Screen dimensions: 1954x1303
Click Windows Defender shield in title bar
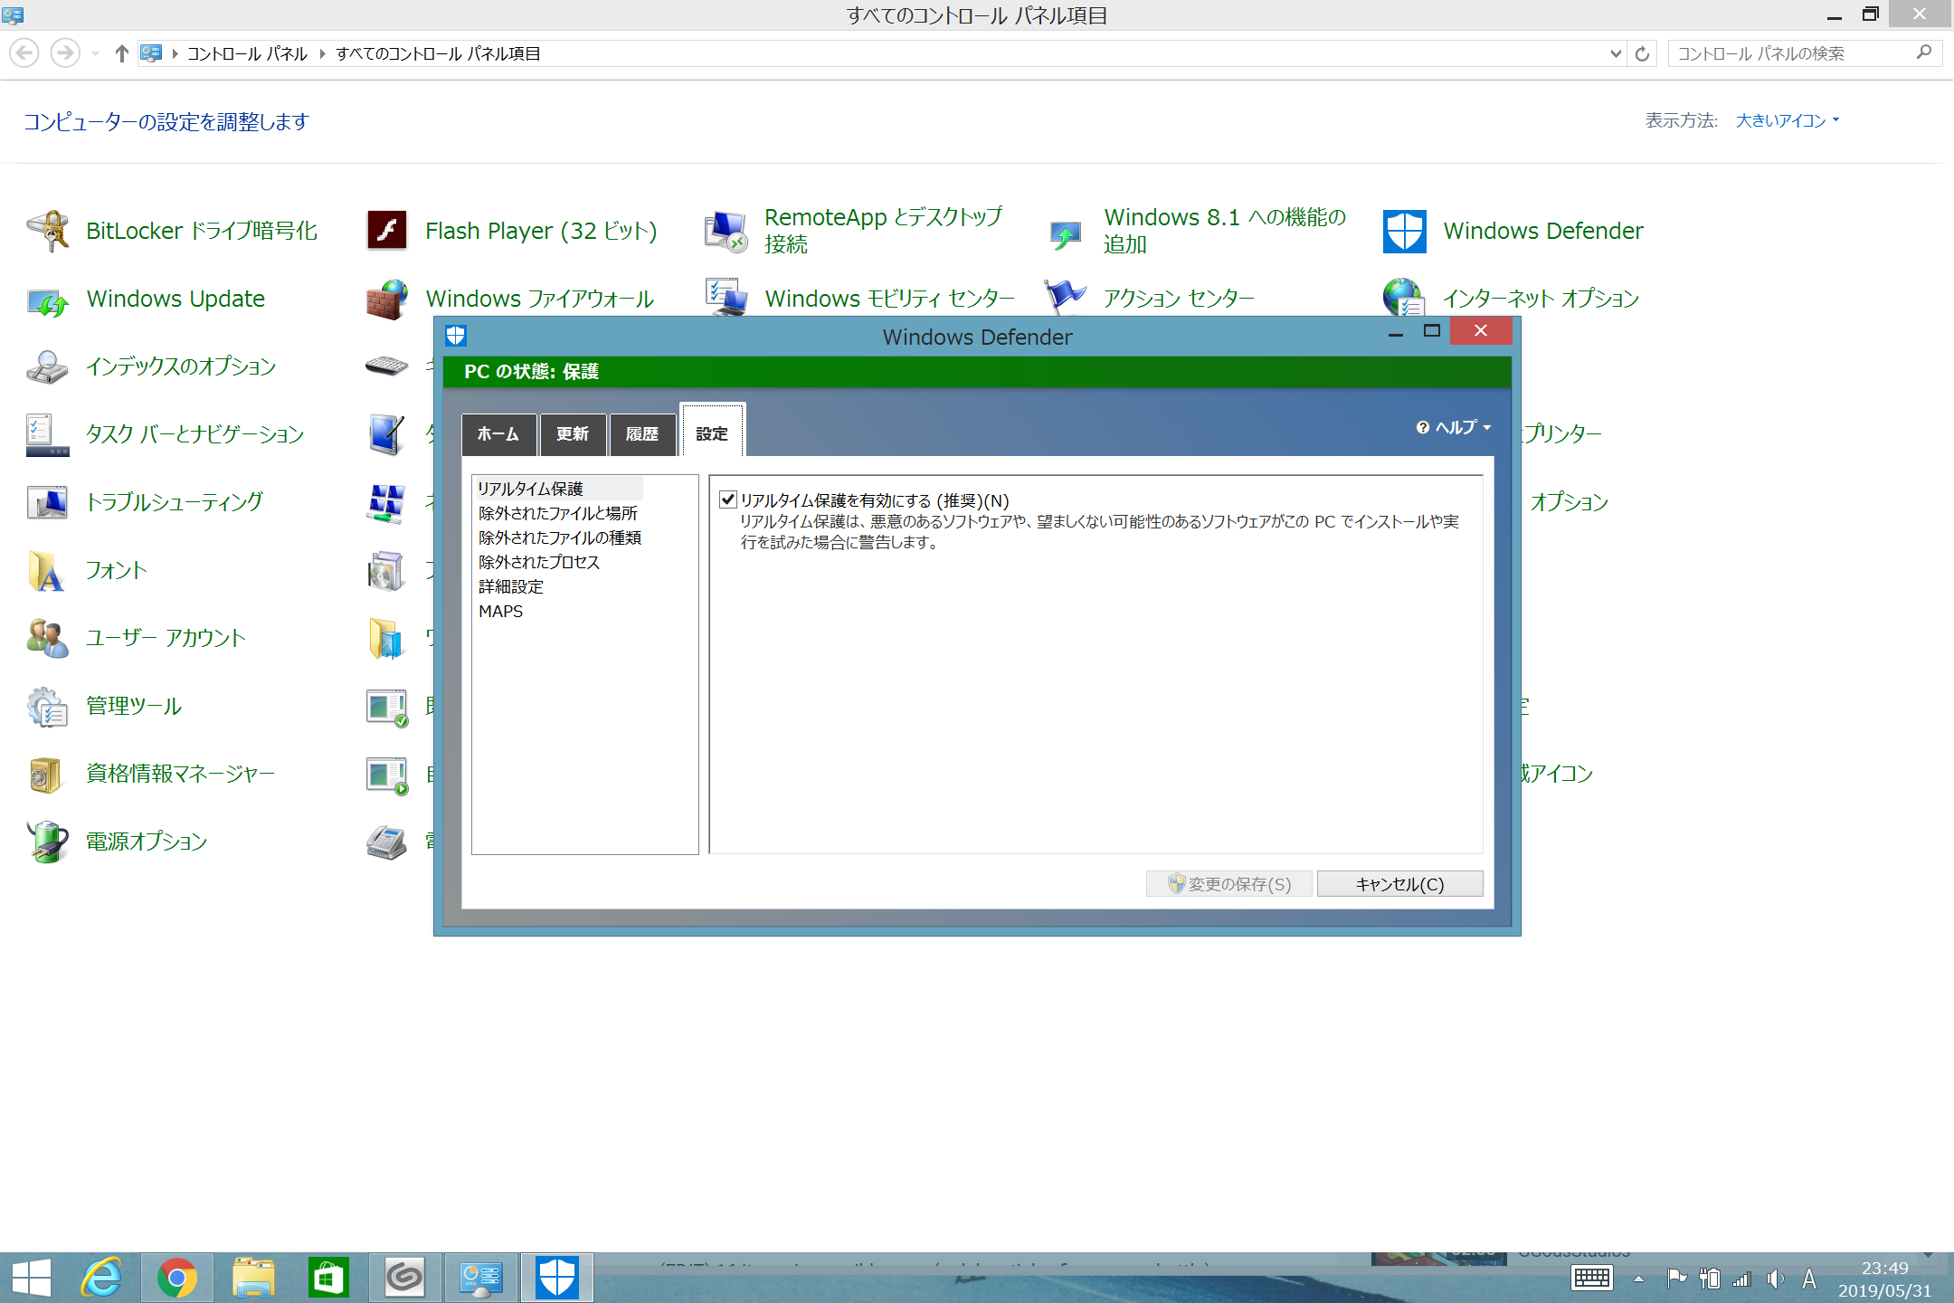(456, 336)
